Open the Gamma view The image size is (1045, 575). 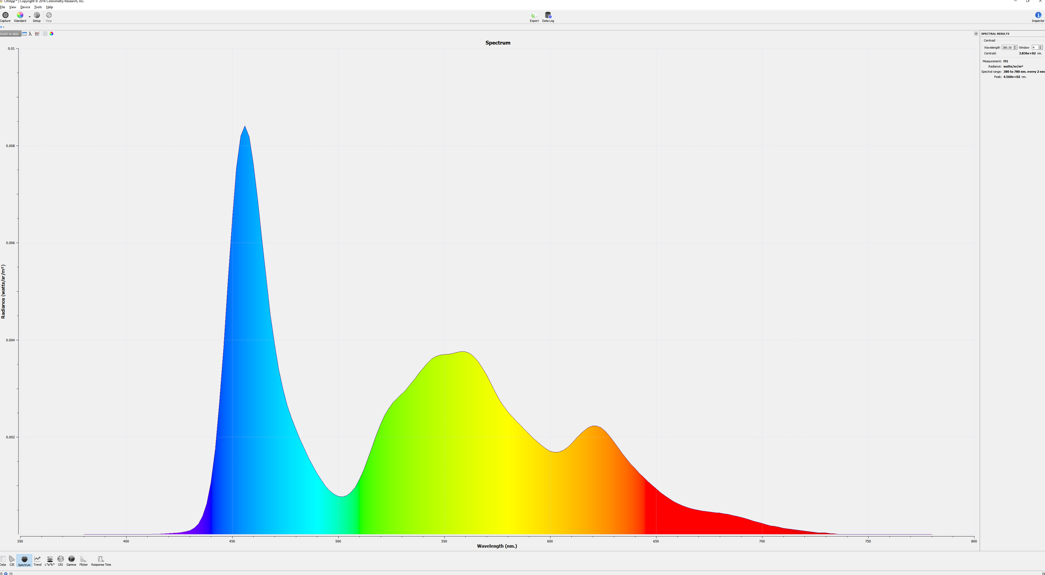coord(71,559)
